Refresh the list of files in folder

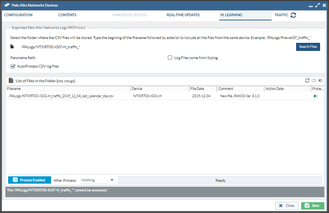pyautogui.click(x=307, y=80)
